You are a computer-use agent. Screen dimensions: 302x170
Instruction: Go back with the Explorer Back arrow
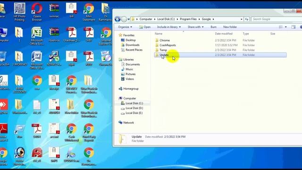117,19
